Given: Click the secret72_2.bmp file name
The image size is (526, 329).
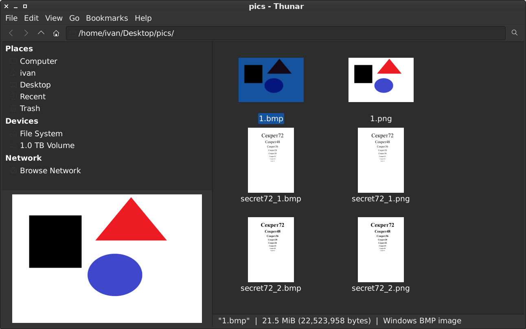Looking at the screenshot, I should 271,288.
